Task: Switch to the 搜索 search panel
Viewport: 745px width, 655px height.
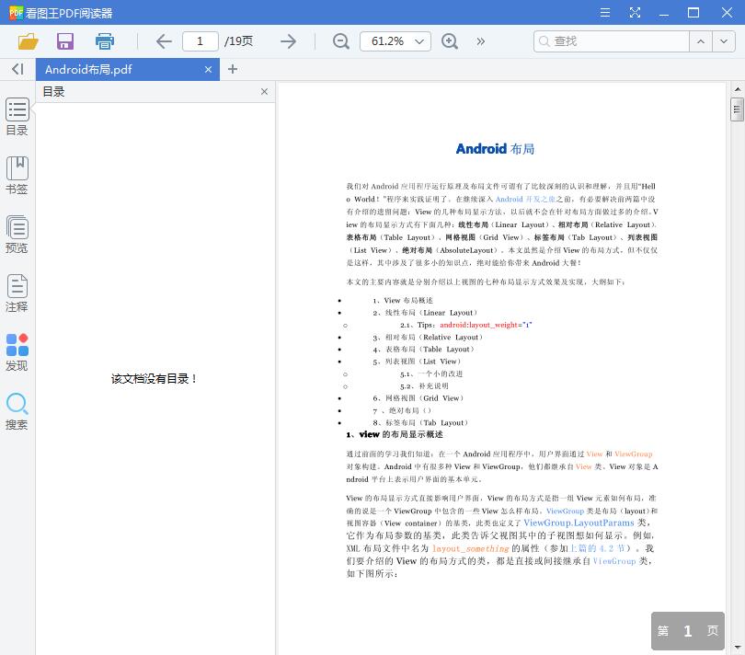Action: (17, 412)
